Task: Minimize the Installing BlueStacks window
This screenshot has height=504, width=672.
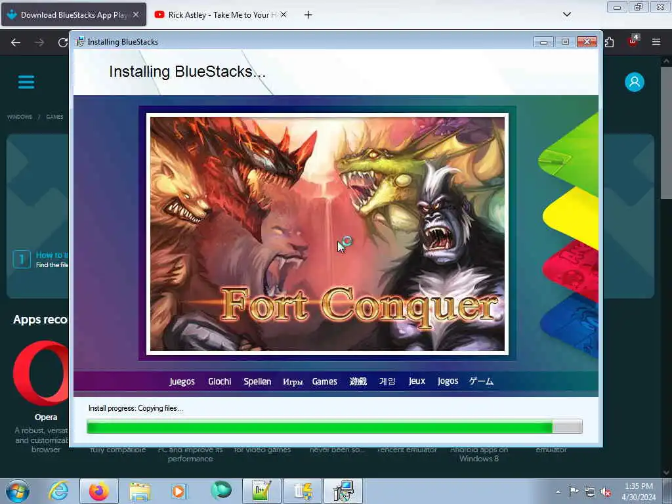Action: (x=543, y=42)
